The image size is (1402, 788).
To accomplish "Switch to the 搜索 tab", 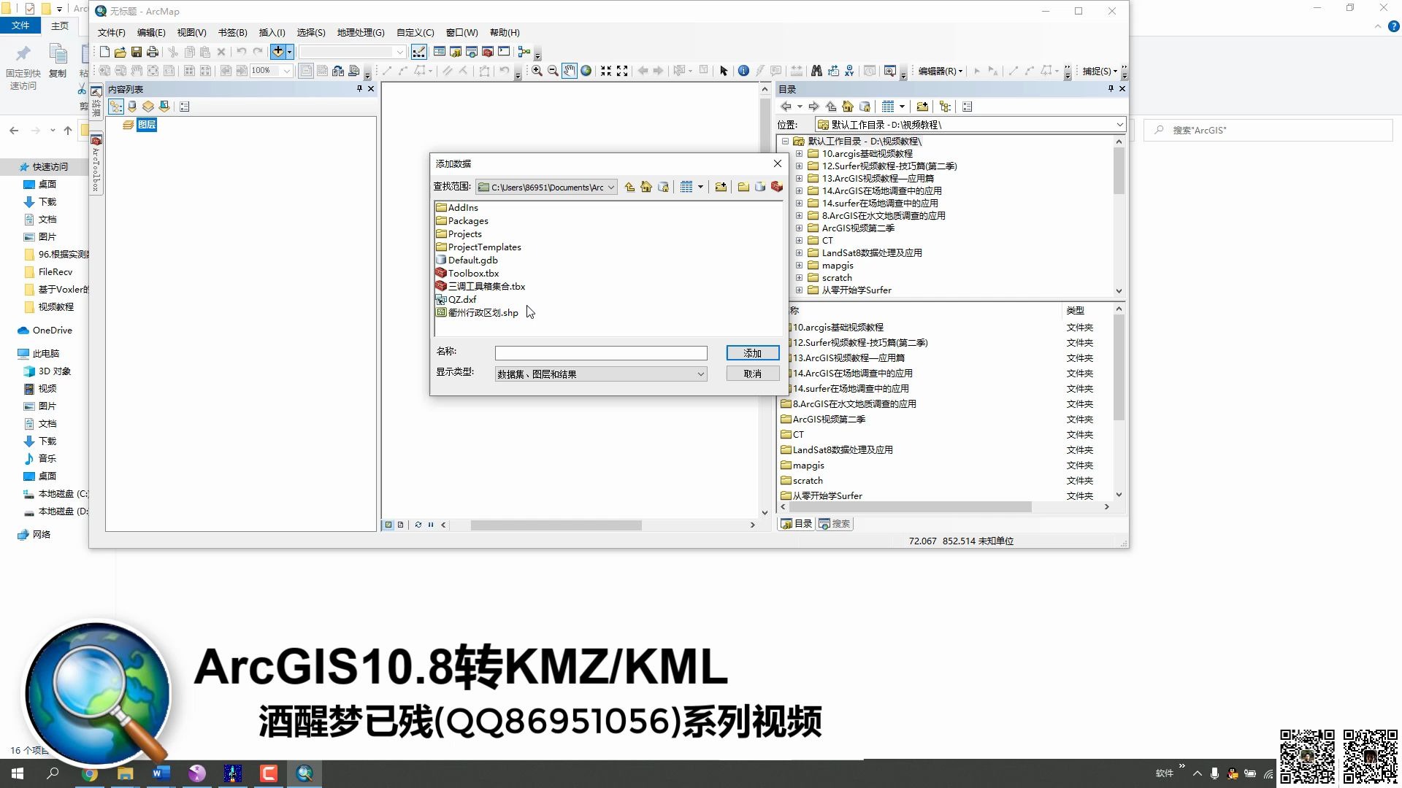I will pos(835,524).
